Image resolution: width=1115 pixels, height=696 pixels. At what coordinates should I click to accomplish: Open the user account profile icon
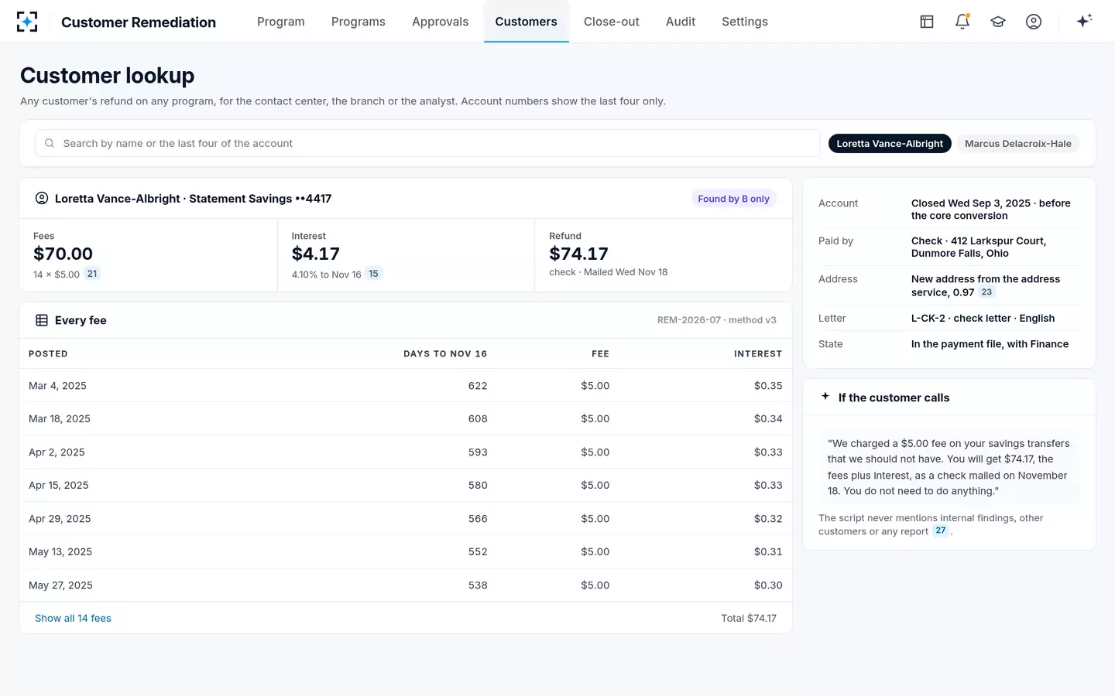(1034, 22)
